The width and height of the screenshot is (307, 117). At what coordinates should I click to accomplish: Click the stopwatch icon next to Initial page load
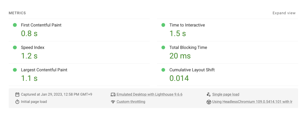(17, 102)
